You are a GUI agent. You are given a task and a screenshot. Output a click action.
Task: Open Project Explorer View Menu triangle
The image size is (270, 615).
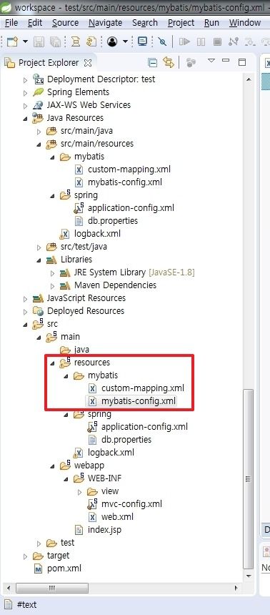pos(211,61)
